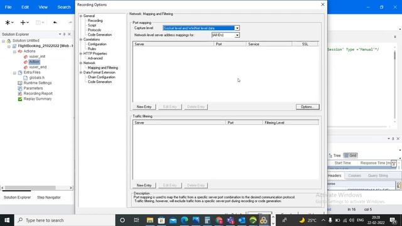Click New Entry in Port mapping section

[144, 107]
